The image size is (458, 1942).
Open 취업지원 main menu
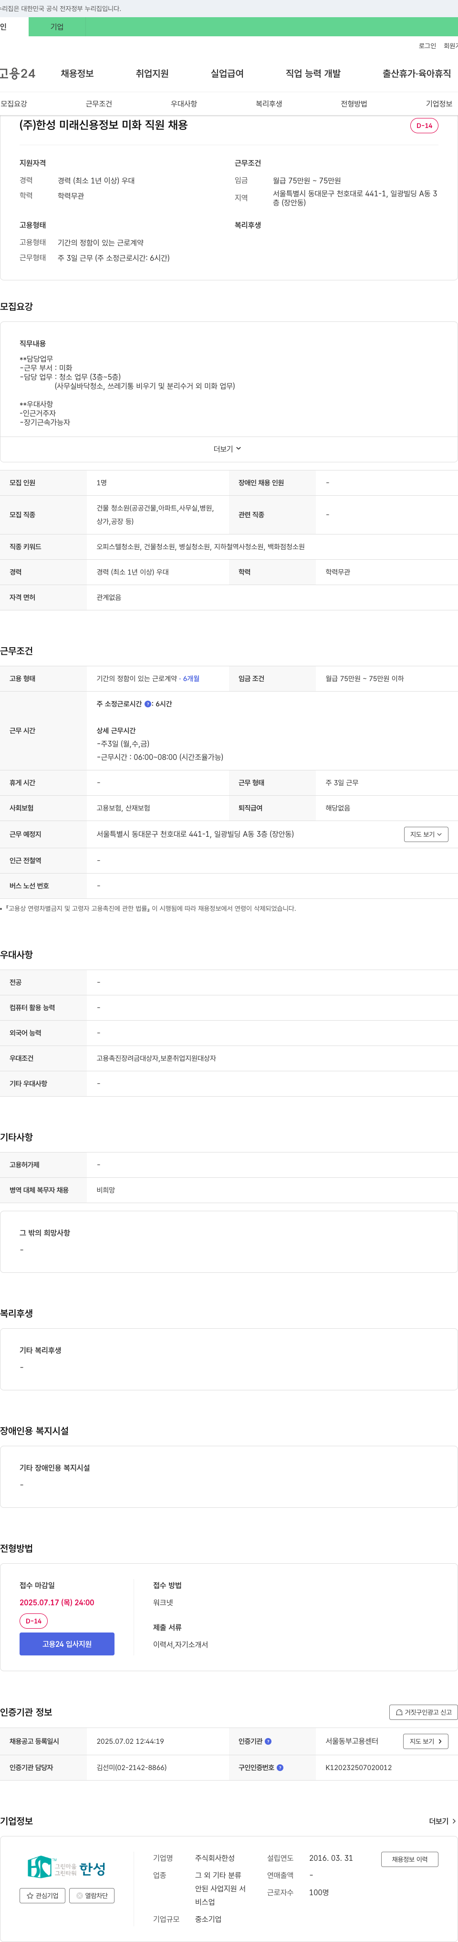pos(152,73)
